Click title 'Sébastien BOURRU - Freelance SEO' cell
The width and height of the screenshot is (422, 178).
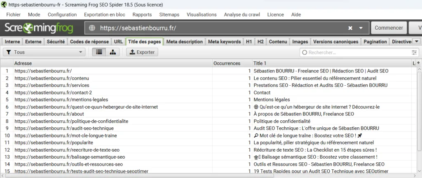pos(332,71)
